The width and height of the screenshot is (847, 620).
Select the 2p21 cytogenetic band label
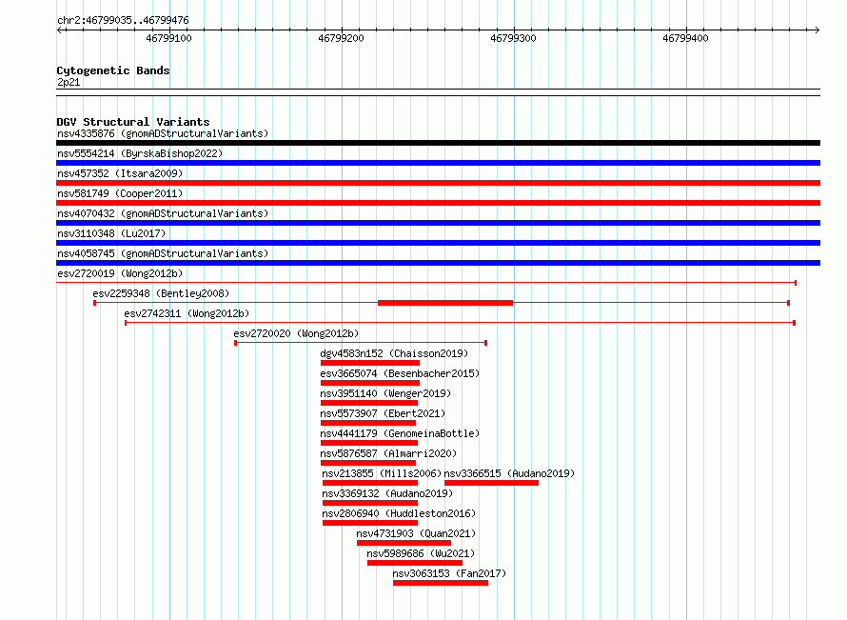(x=69, y=82)
